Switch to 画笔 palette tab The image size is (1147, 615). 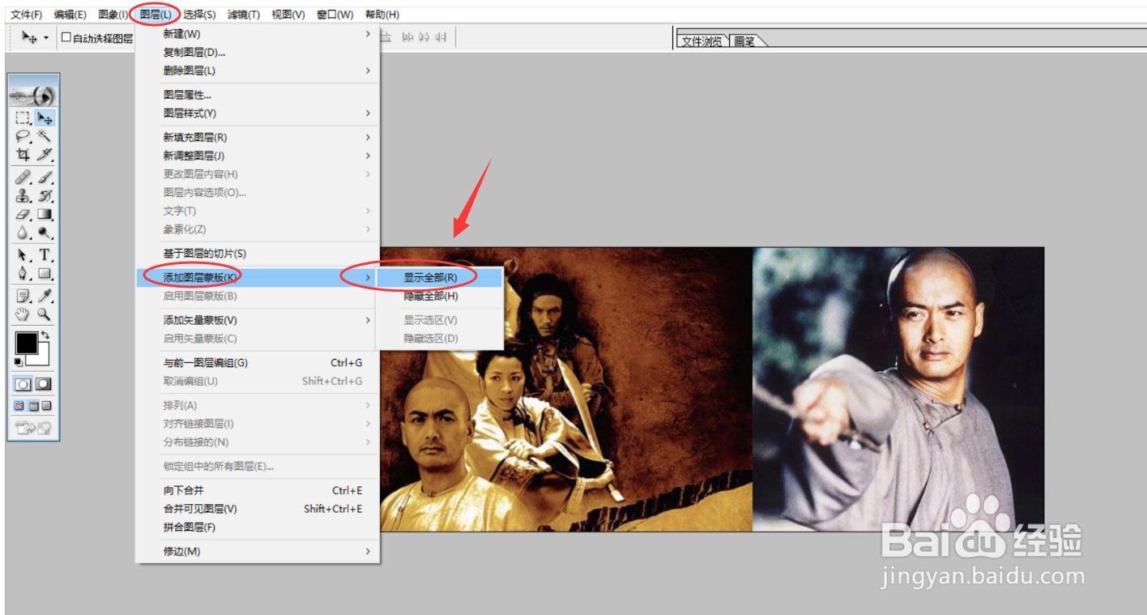(744, 41)
